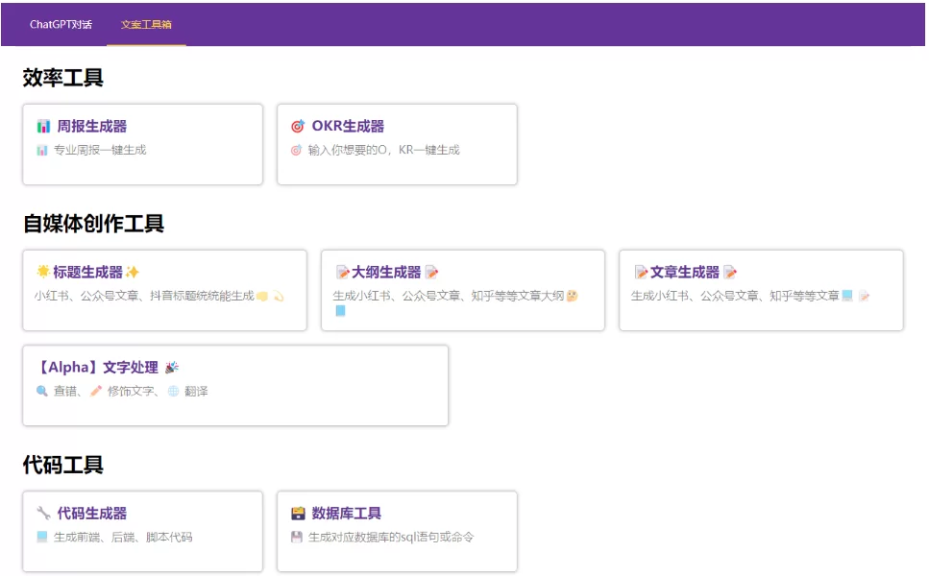Click the 数据库工具 description about sql语句

(391, 538)
